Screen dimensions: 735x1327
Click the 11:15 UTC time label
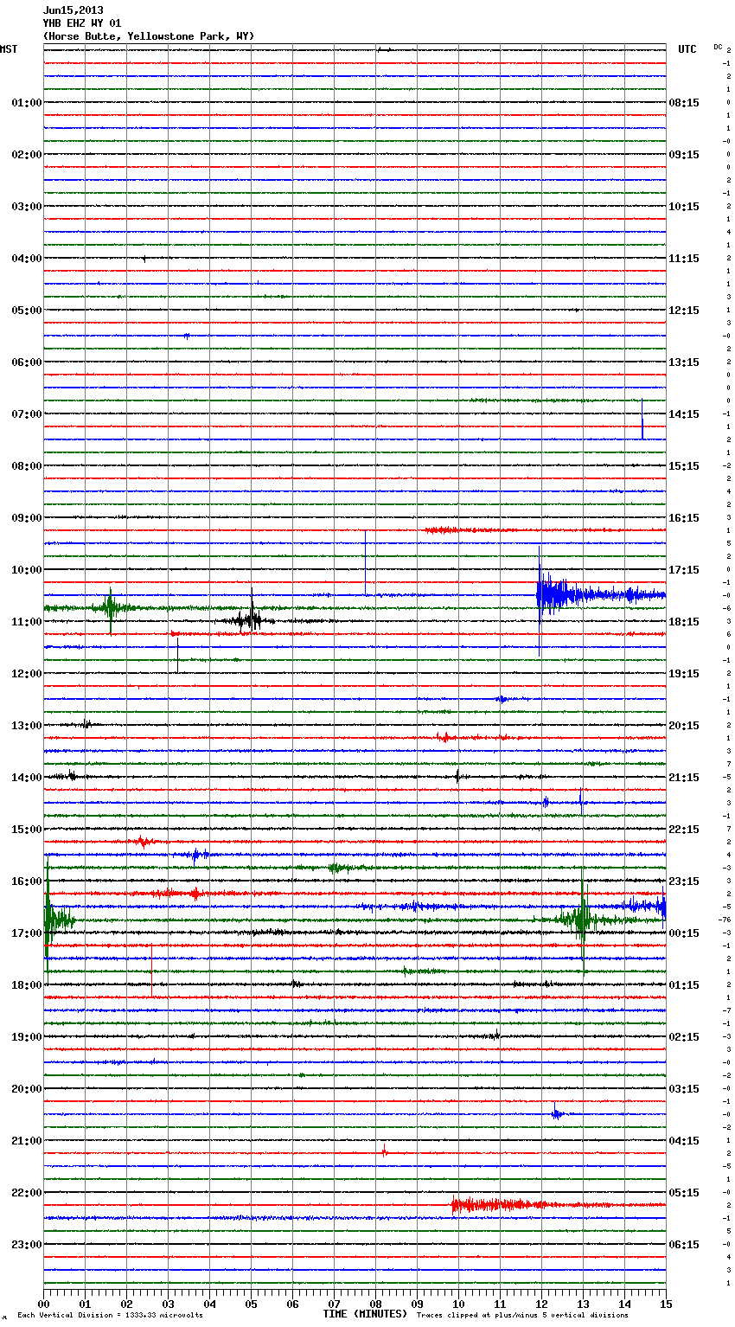point(684,259)
